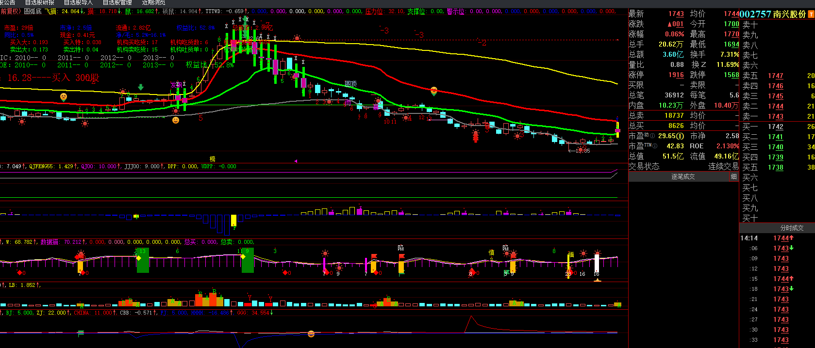Click the yellow sad face marker on chart
This screenshot has width=815, height=348.
pos(64,97)
